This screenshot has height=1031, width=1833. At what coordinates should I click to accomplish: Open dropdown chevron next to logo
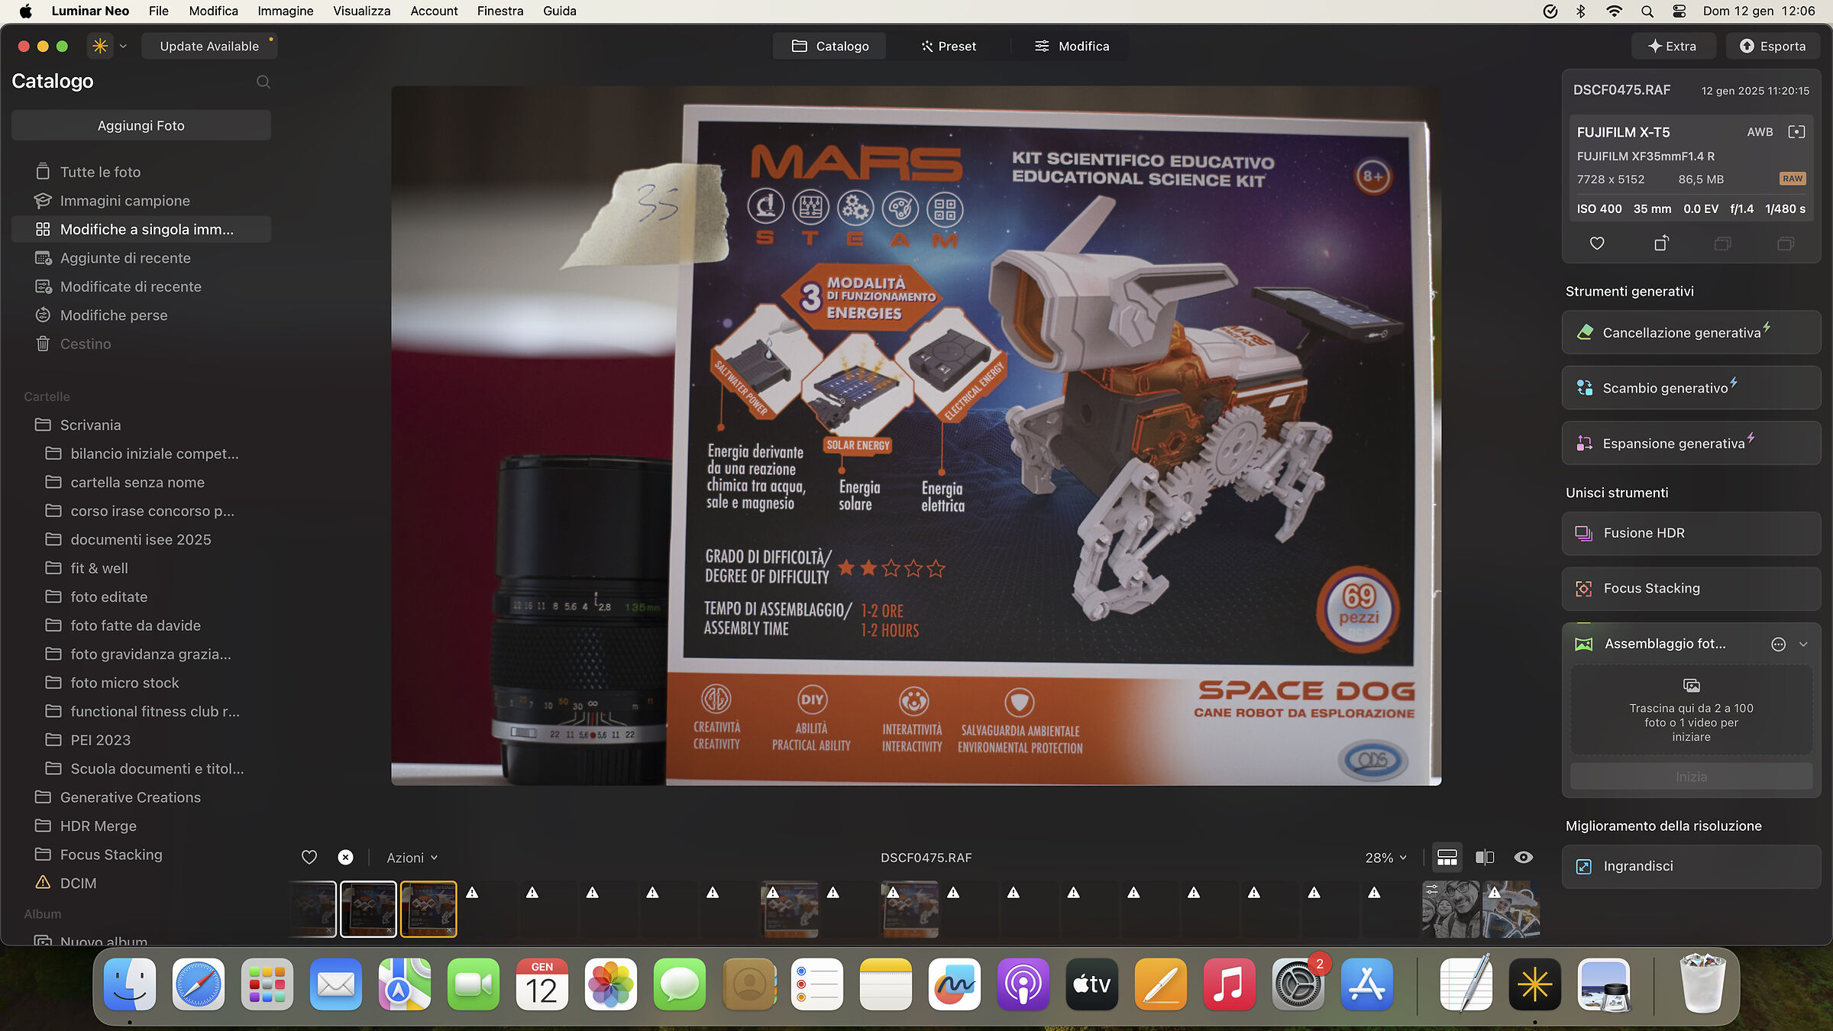[123, 46]
